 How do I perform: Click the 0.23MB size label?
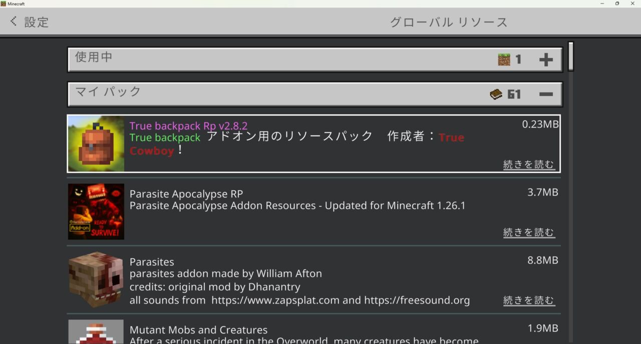click(x=540, y=124)
